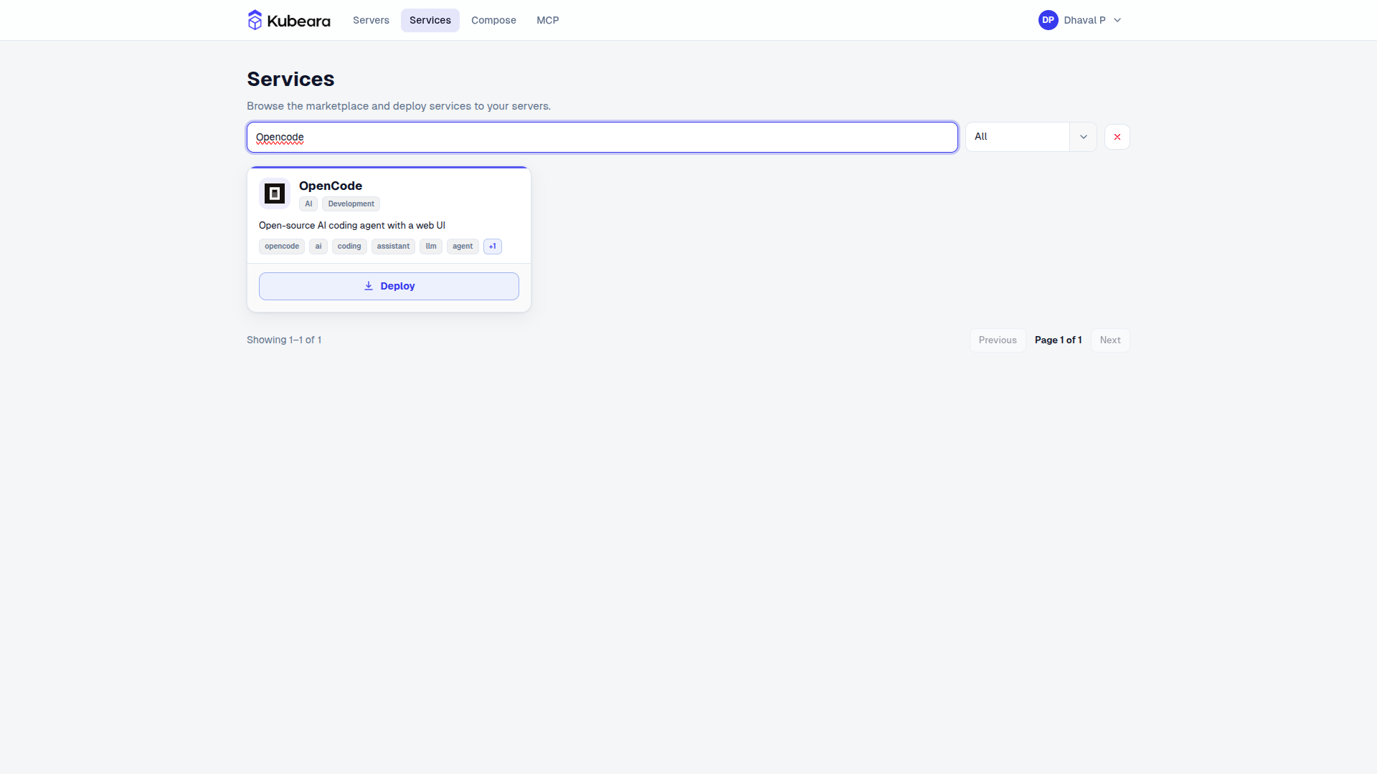1377x774 pixels.
Task: Click the AI category badge
Action: pos(308,204)
